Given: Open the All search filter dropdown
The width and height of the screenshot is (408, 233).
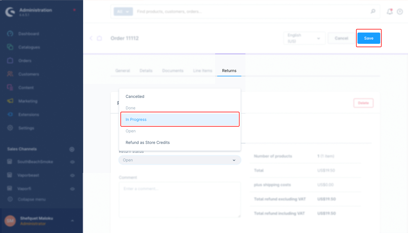Looking at the screenshot, I should coord(123,12).
